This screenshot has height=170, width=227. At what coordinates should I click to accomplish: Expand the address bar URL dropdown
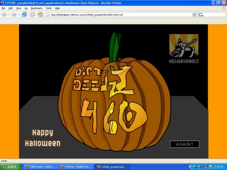pyautogui.click(x=194, y=15)
